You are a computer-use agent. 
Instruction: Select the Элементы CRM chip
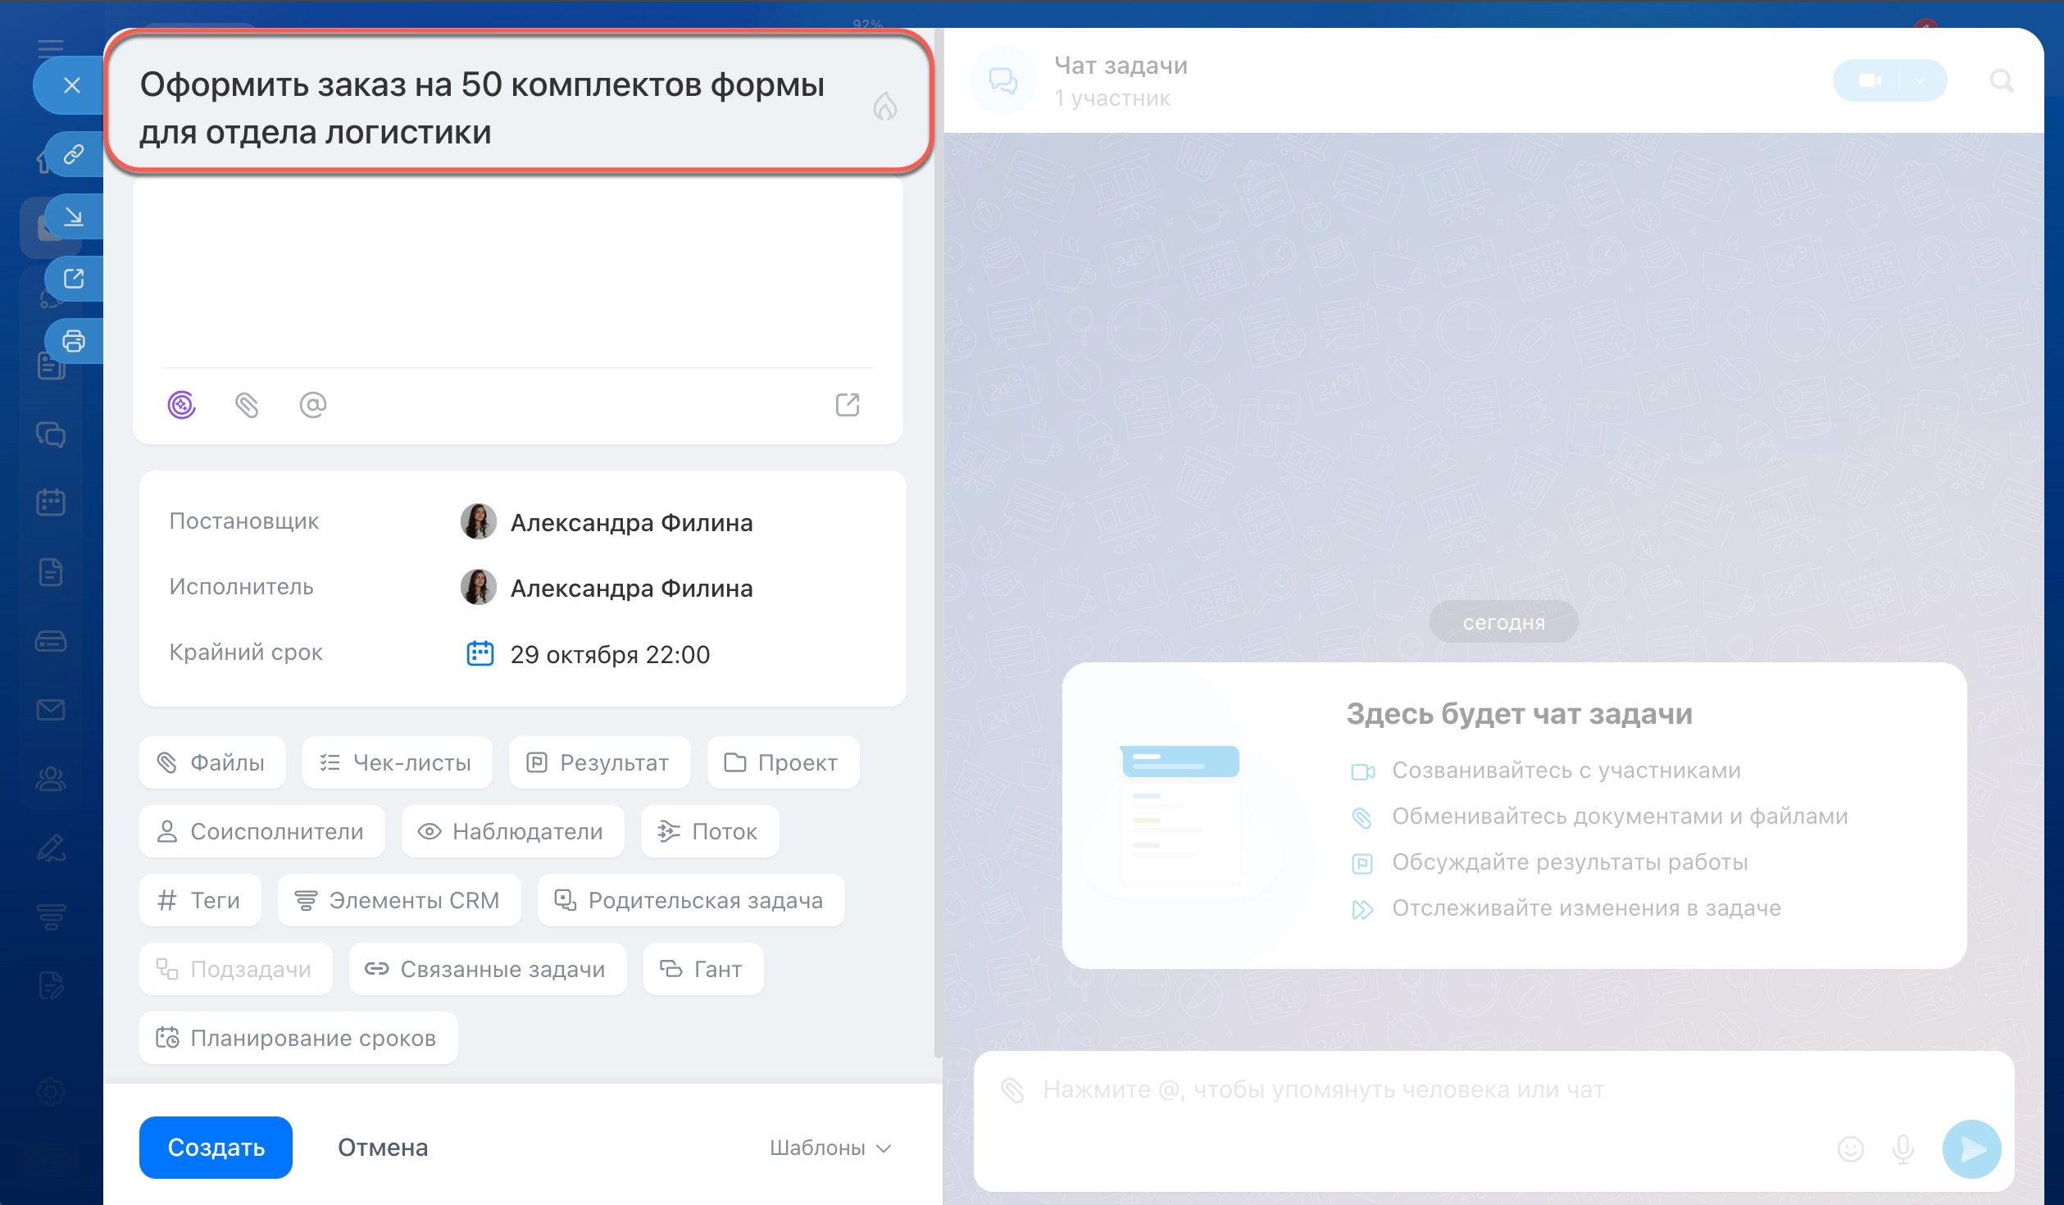click(398, 900)
